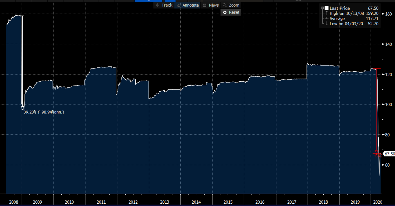Click the Last Price white color swatch

tap(327, 8)
